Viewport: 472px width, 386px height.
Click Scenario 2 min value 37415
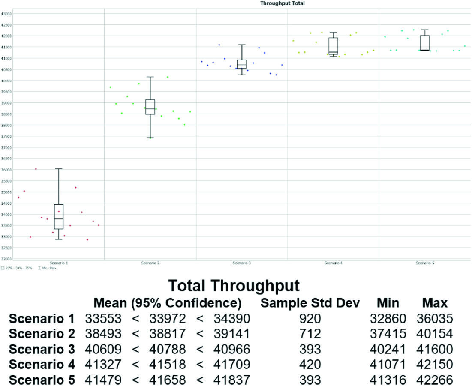(x=388, y=334)
